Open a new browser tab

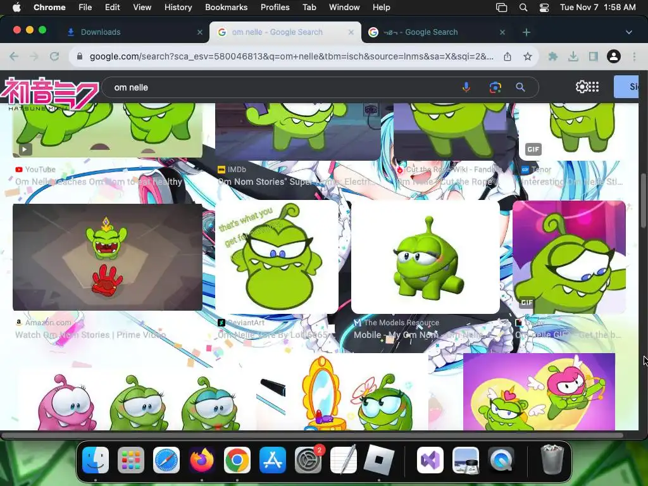pyautogui.click(x=526, y=32)
